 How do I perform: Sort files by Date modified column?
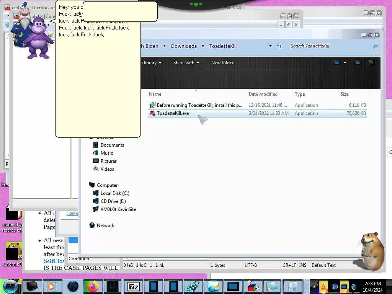pyautogui.click(x=263, y=94)
